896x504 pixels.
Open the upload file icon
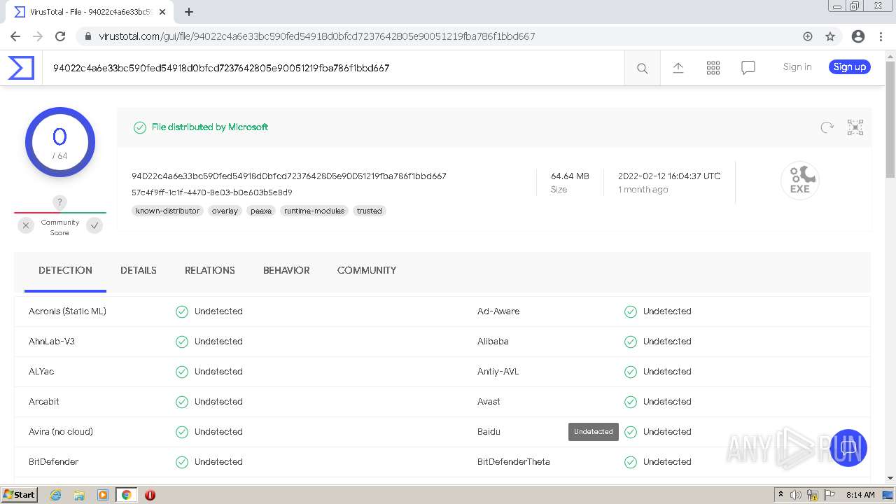678,67
